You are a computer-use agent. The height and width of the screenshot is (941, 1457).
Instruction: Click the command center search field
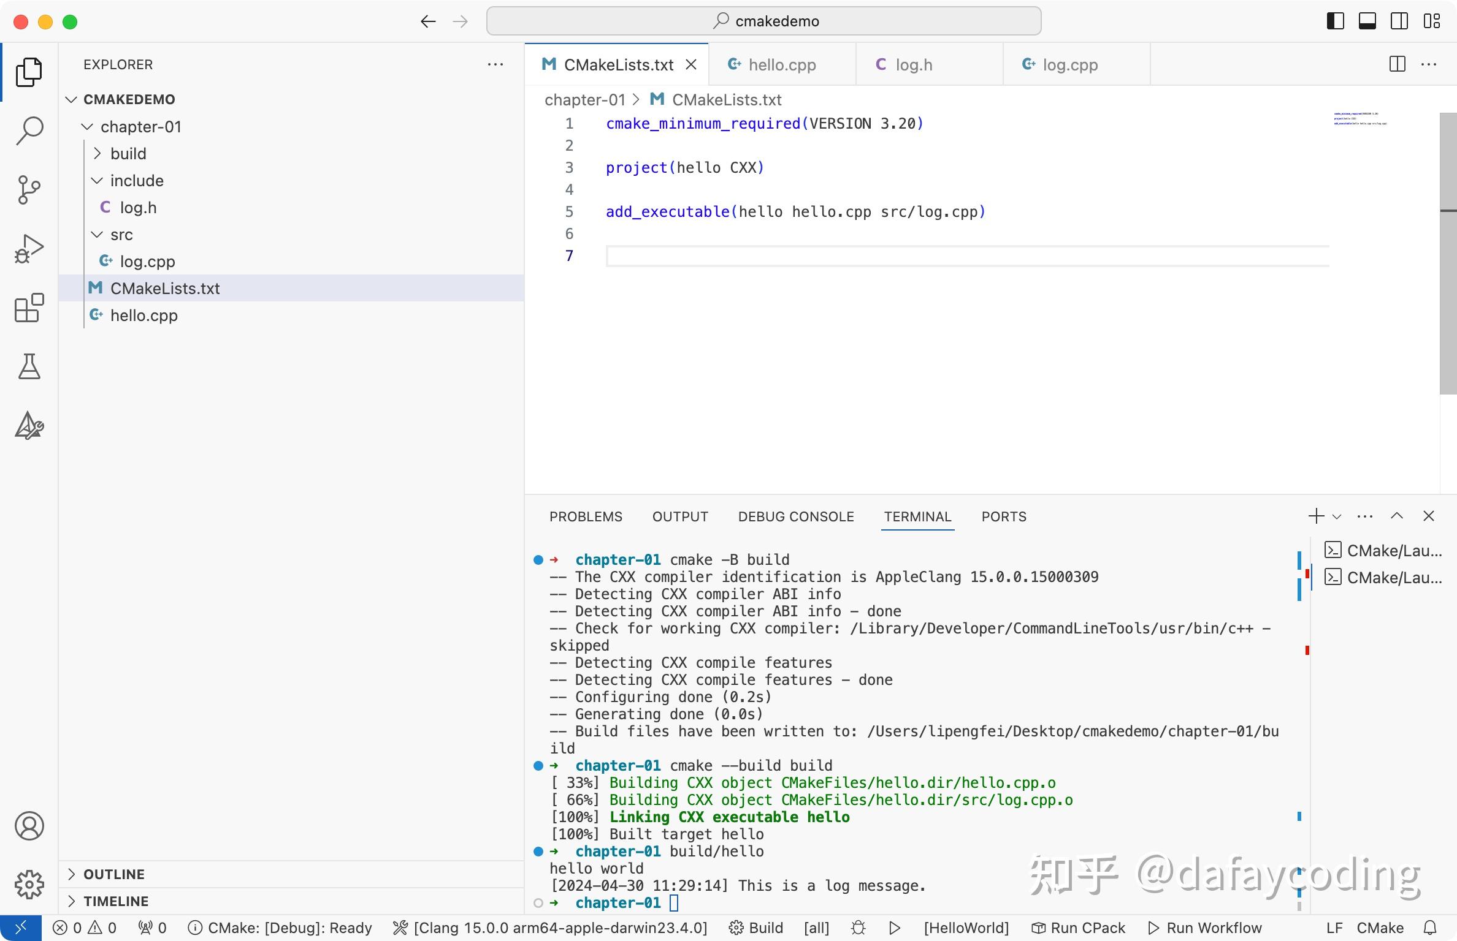(x=763, y=21)
